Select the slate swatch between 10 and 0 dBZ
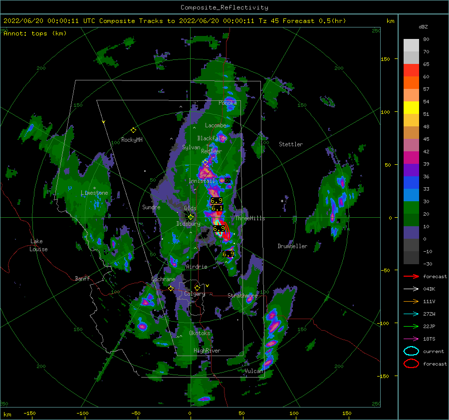This screenshot has width=449, height=420. coord(411,232)
